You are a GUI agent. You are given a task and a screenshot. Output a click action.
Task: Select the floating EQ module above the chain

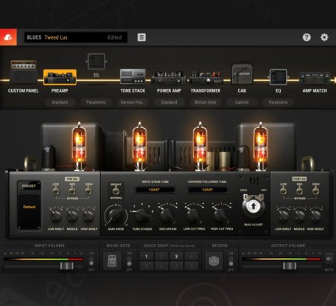96,61
